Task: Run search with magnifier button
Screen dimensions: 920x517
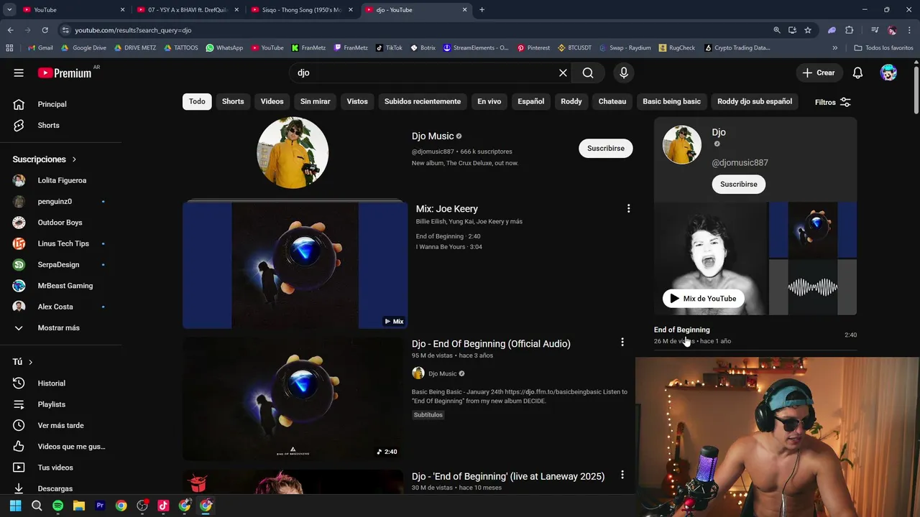Action: [x=588, y=73]
